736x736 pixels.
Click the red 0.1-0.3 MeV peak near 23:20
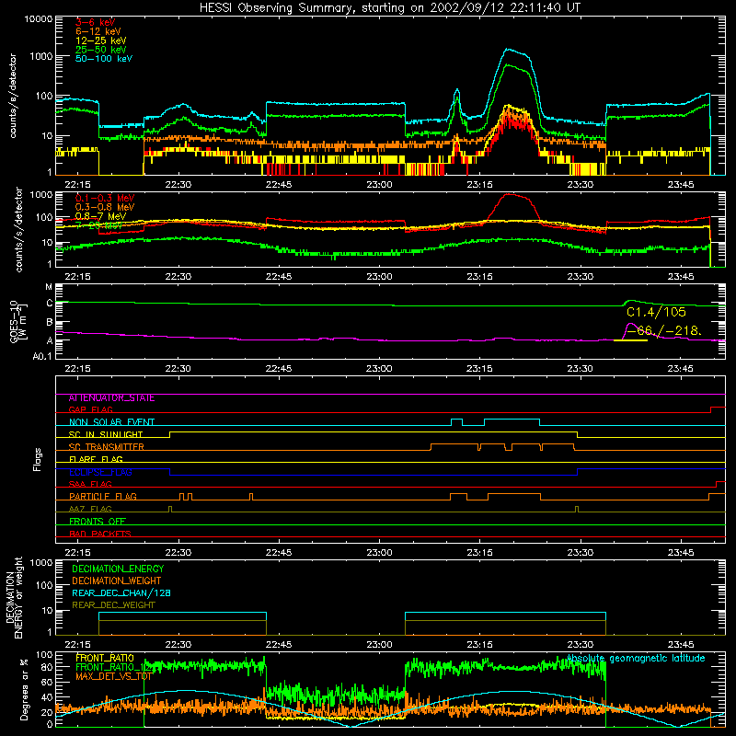pyautogui.click(x=512, y=195)
